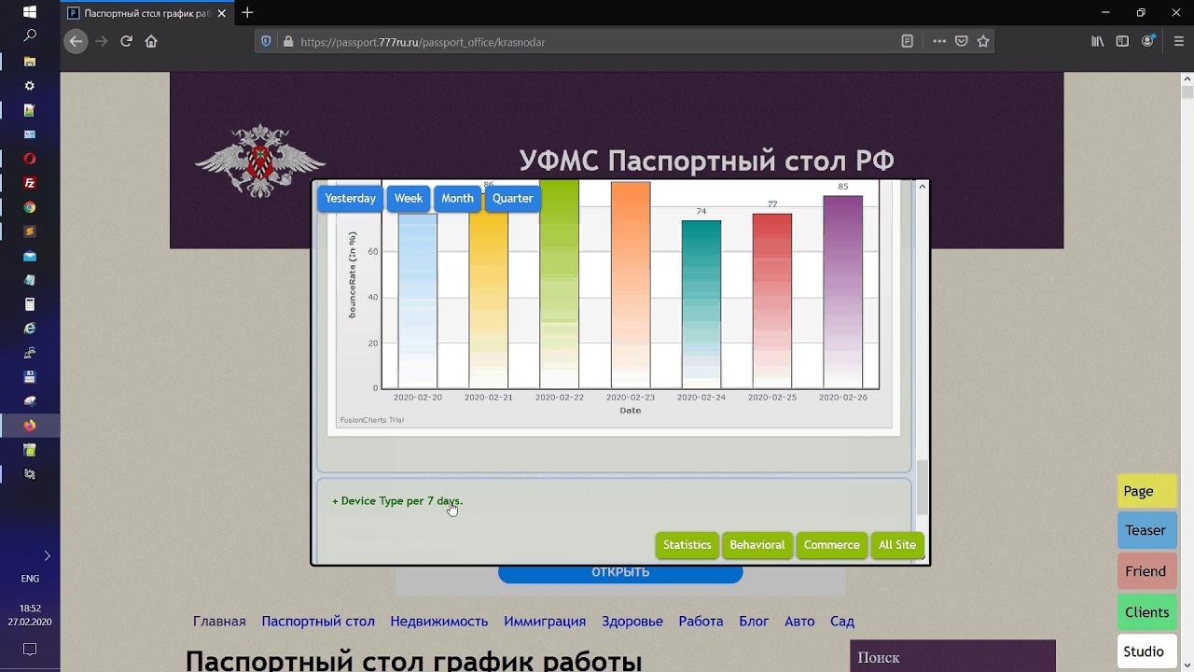Toggle Reader View icon in address bar
The width and height of the screenshot is (1194, 672).
[x=908, y=42]
